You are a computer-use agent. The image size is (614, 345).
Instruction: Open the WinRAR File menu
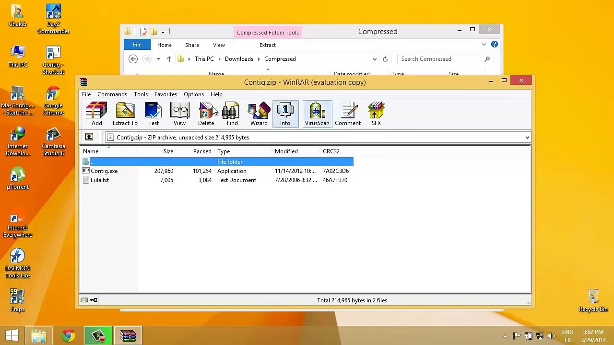coord(86,94)
